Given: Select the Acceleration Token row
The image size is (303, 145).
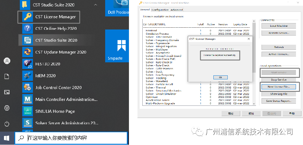Looking at the screenshot, I should [197, 100].
